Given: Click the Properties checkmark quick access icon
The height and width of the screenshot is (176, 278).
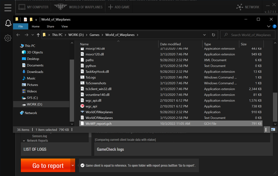Looking at the screenshot, I should coord(25,19).
